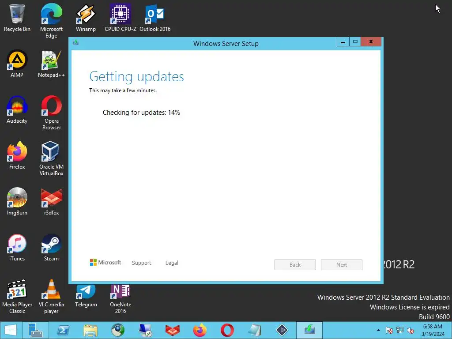Open File Explorer from the taskbar
Image resolution: width=452 pixels, height=339 pixels.
click(90, 330)
